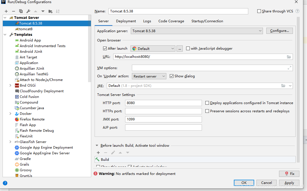Click HTTP port field

pyautogui.click(x=164, y=103)
